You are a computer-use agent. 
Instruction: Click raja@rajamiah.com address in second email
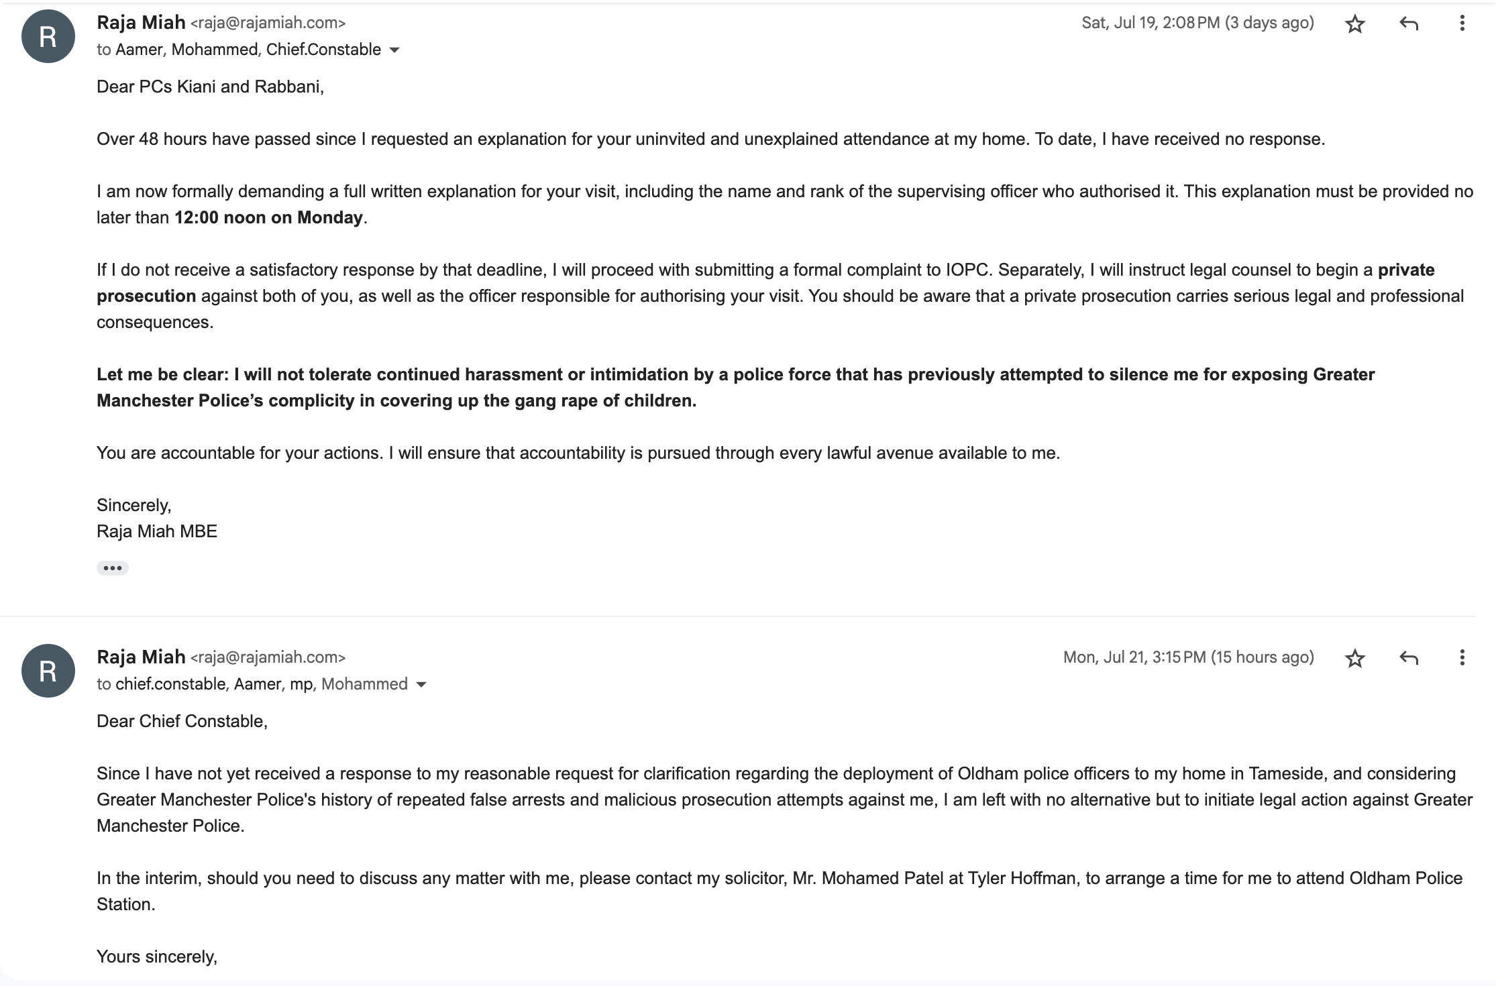[x=268, y=657]
